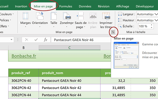This screenshot has width=158, height=99.
Task: Select cell with value 32,2
Action: pos(116,81)
